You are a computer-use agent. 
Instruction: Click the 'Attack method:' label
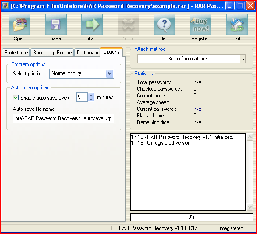(150, 49)
